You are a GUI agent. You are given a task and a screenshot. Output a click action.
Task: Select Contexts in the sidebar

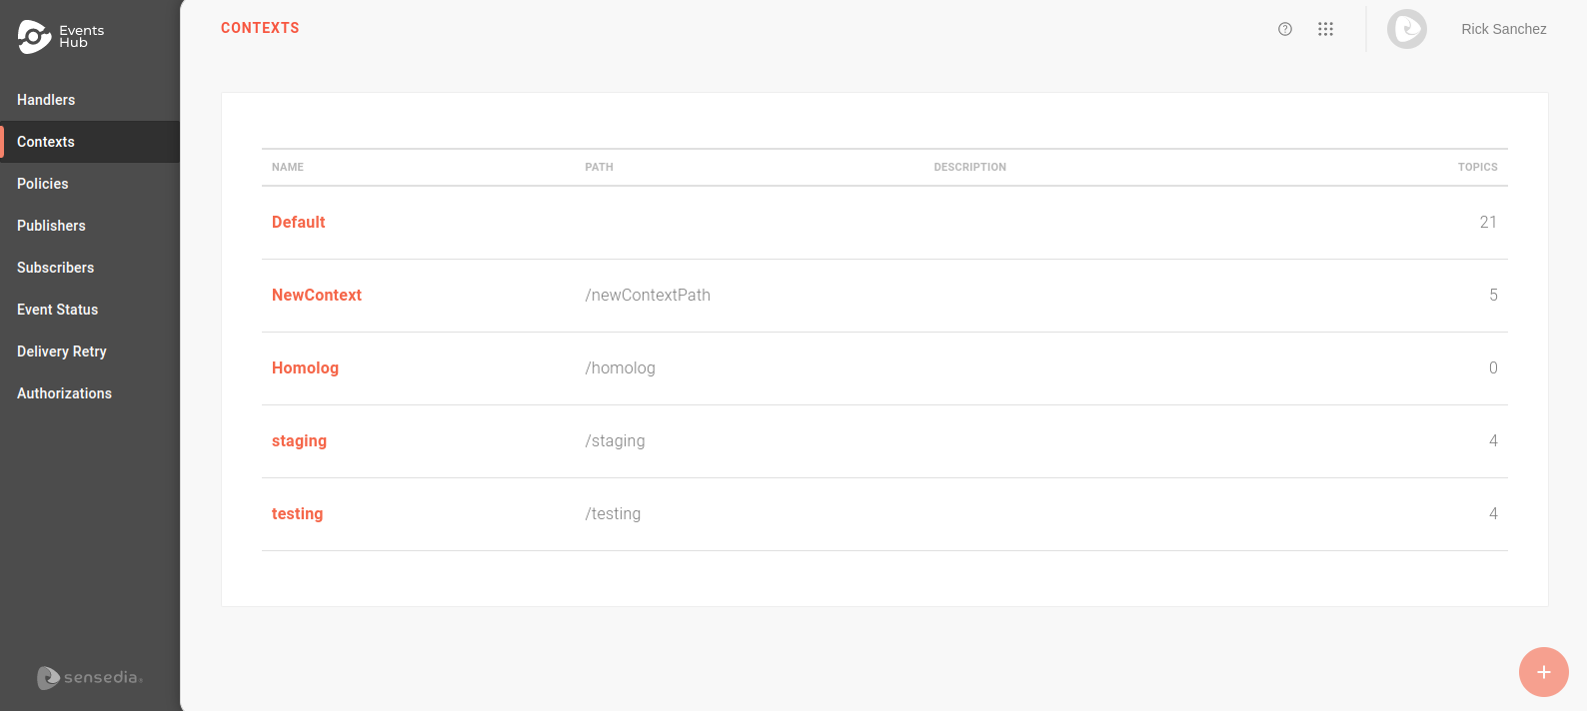[x=46, y=142]
